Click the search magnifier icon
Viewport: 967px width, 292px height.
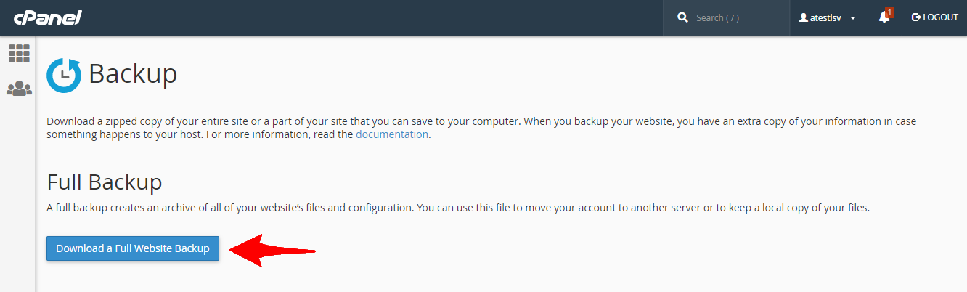(682, 17)
